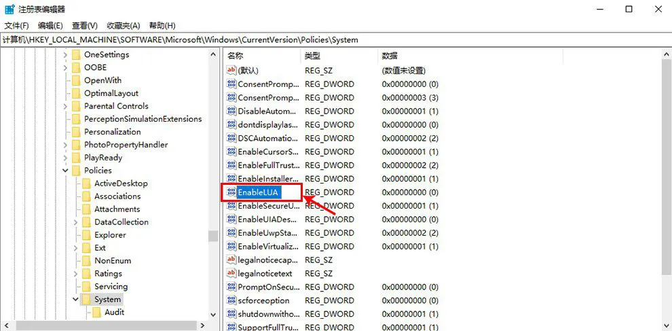
Task: Expand the OneSettings tree node
Action: coord(65,55)
